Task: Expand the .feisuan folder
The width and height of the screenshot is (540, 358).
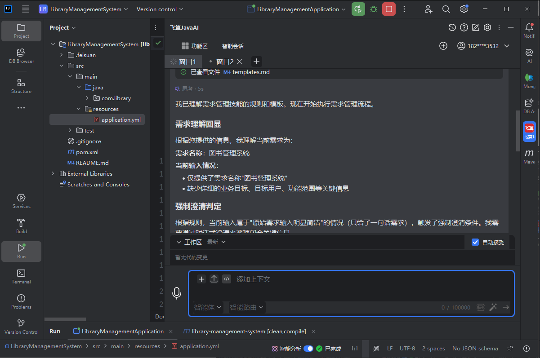Action: (x=62, y=55)
